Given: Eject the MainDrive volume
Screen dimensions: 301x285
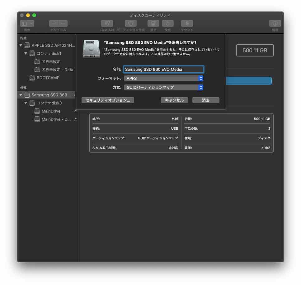Looking at the screenshot, I should point(76,111).
